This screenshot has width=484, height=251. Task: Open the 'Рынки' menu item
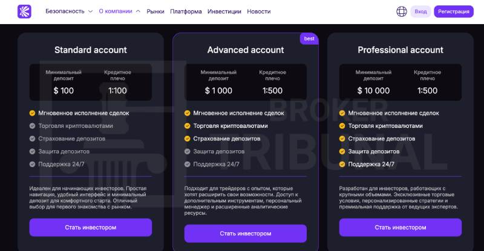[x=155, y=11]
